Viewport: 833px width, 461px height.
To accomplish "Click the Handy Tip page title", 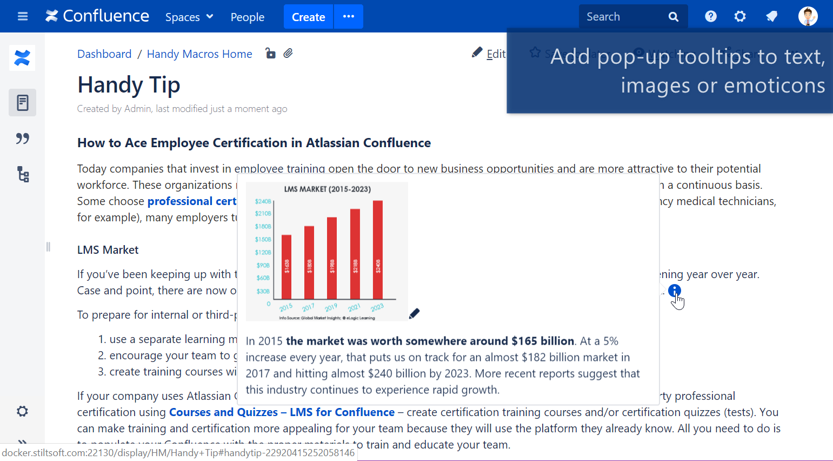I will [x=129, y=85].
